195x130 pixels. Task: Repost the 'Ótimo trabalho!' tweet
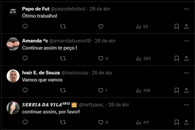coord(63,26)
